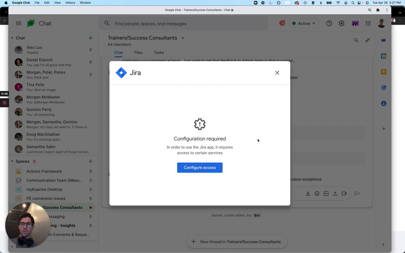Open the Edit menu in the menu bar

(x=47, y=3)
